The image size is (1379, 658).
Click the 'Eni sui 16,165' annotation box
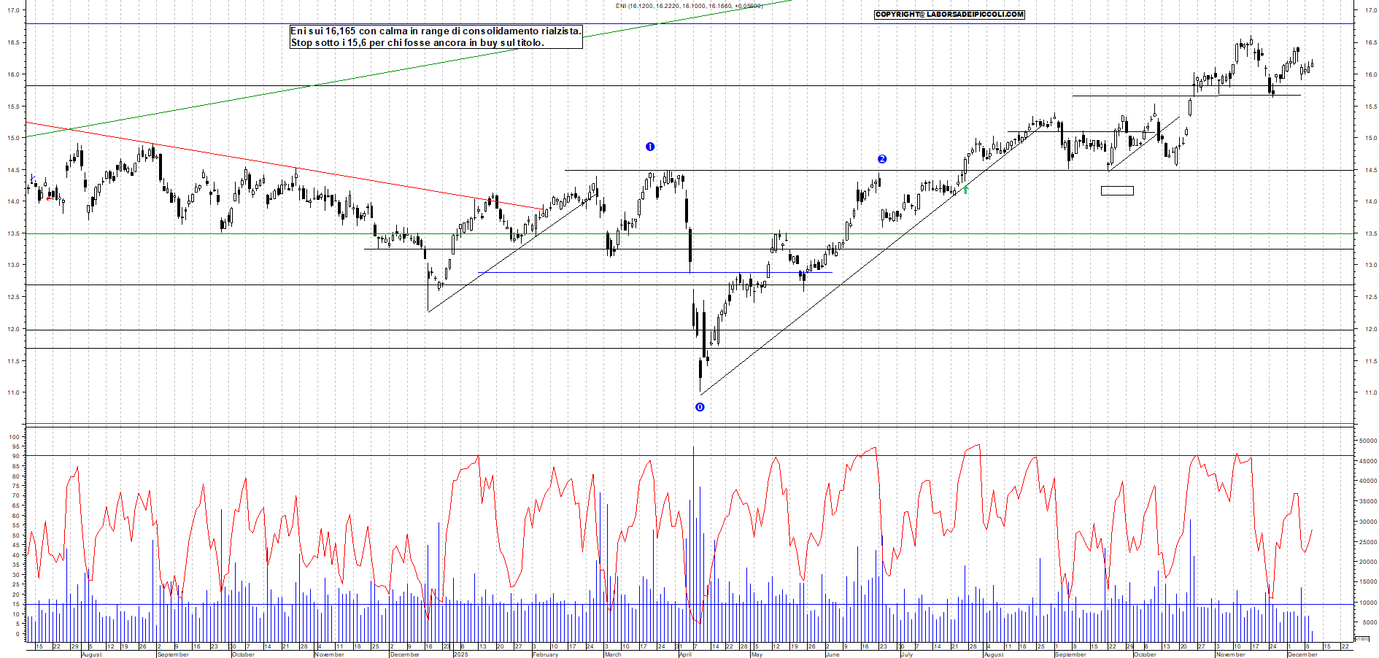click(436, 37)
